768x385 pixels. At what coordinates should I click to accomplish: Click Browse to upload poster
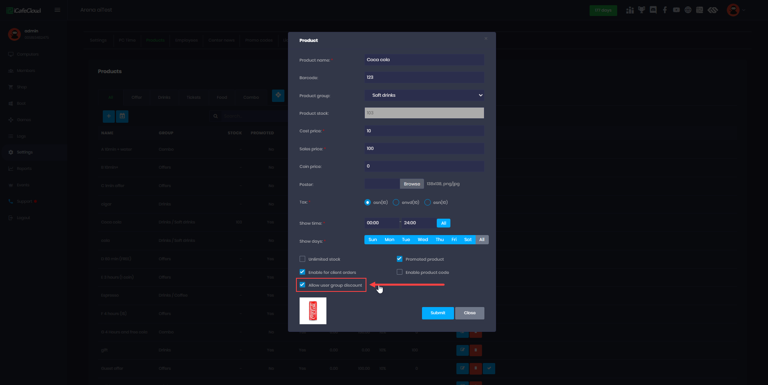click(412, 184)
